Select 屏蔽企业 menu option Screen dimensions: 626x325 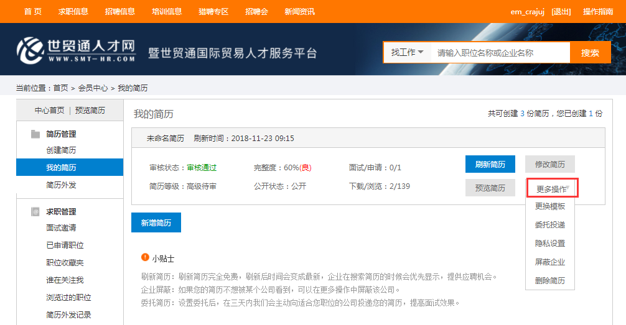[x=549, y=262]
